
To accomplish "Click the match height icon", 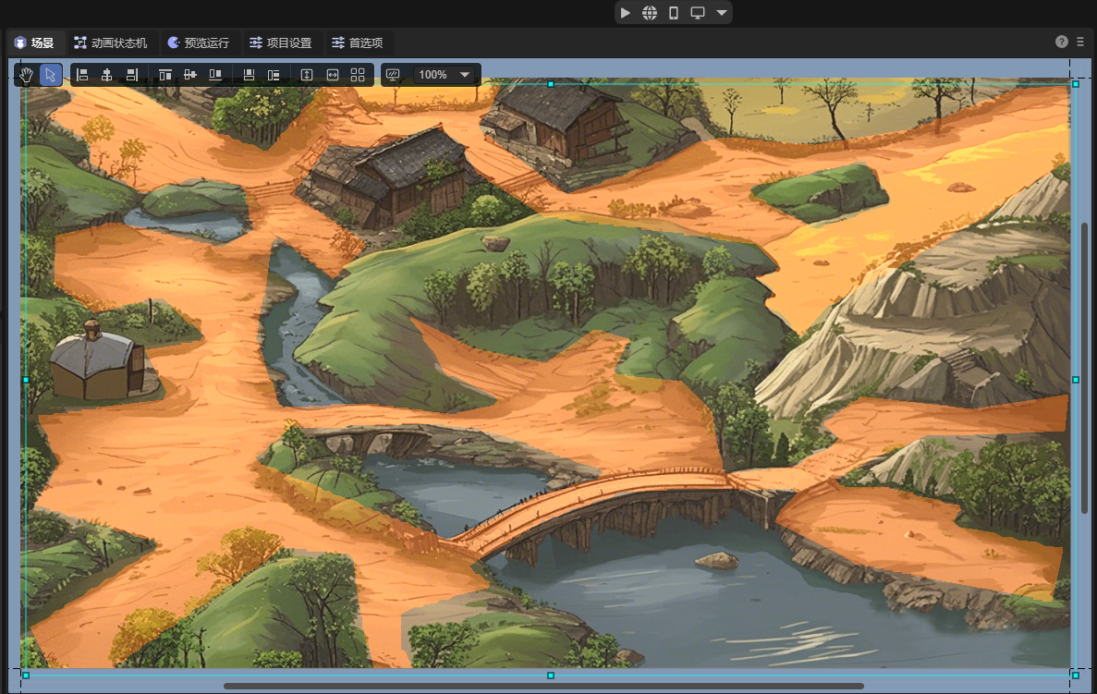I will (x=307, y=75).
